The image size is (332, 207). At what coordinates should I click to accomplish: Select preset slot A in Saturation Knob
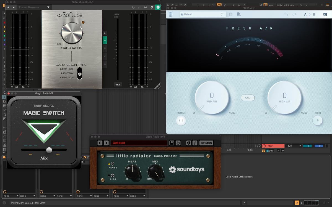[x=105, y=40]
